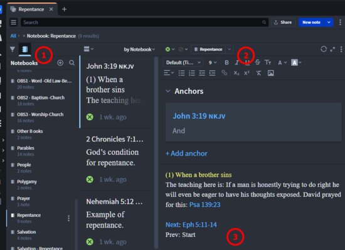Click the search magnifier in the search bar
The height and width of the screenshot is (250, 345).
264,22
